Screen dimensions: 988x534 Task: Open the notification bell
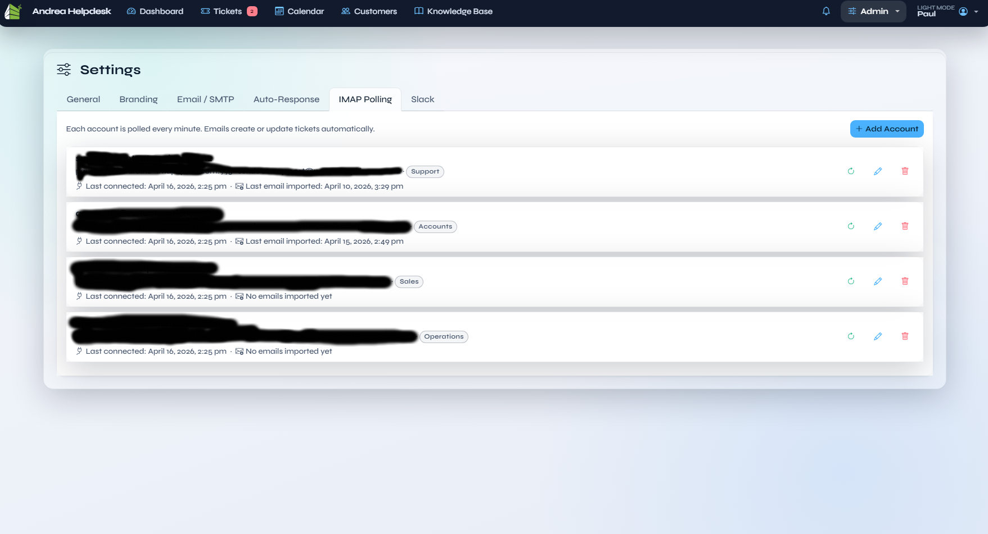point(825,11)
